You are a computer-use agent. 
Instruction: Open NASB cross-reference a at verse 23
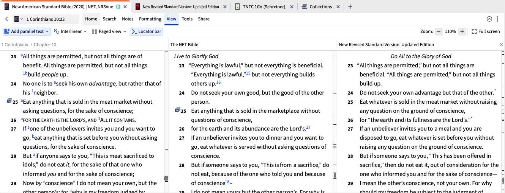[x=22, y=55]
